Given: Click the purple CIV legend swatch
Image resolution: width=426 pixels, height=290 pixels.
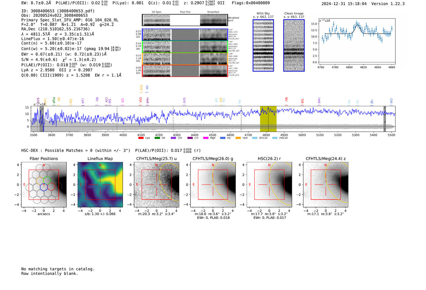Looking at the screenshot, I should [x=173, y=138].
